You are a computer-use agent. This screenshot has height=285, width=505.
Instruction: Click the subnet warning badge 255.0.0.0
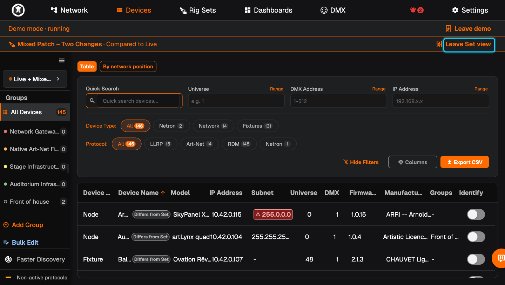pyautogui.click(x=273, y=215)
